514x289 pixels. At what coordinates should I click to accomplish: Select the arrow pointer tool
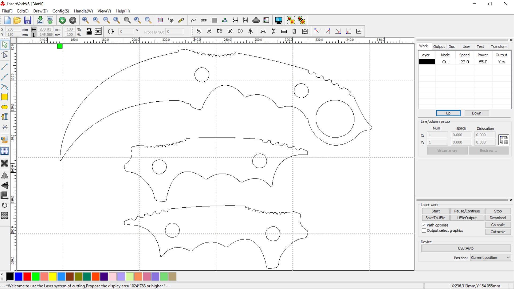coord(5,45)
